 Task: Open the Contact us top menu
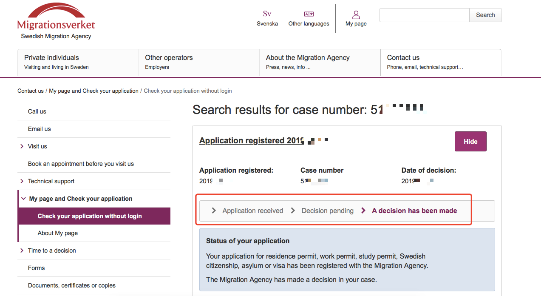point(441,62)
